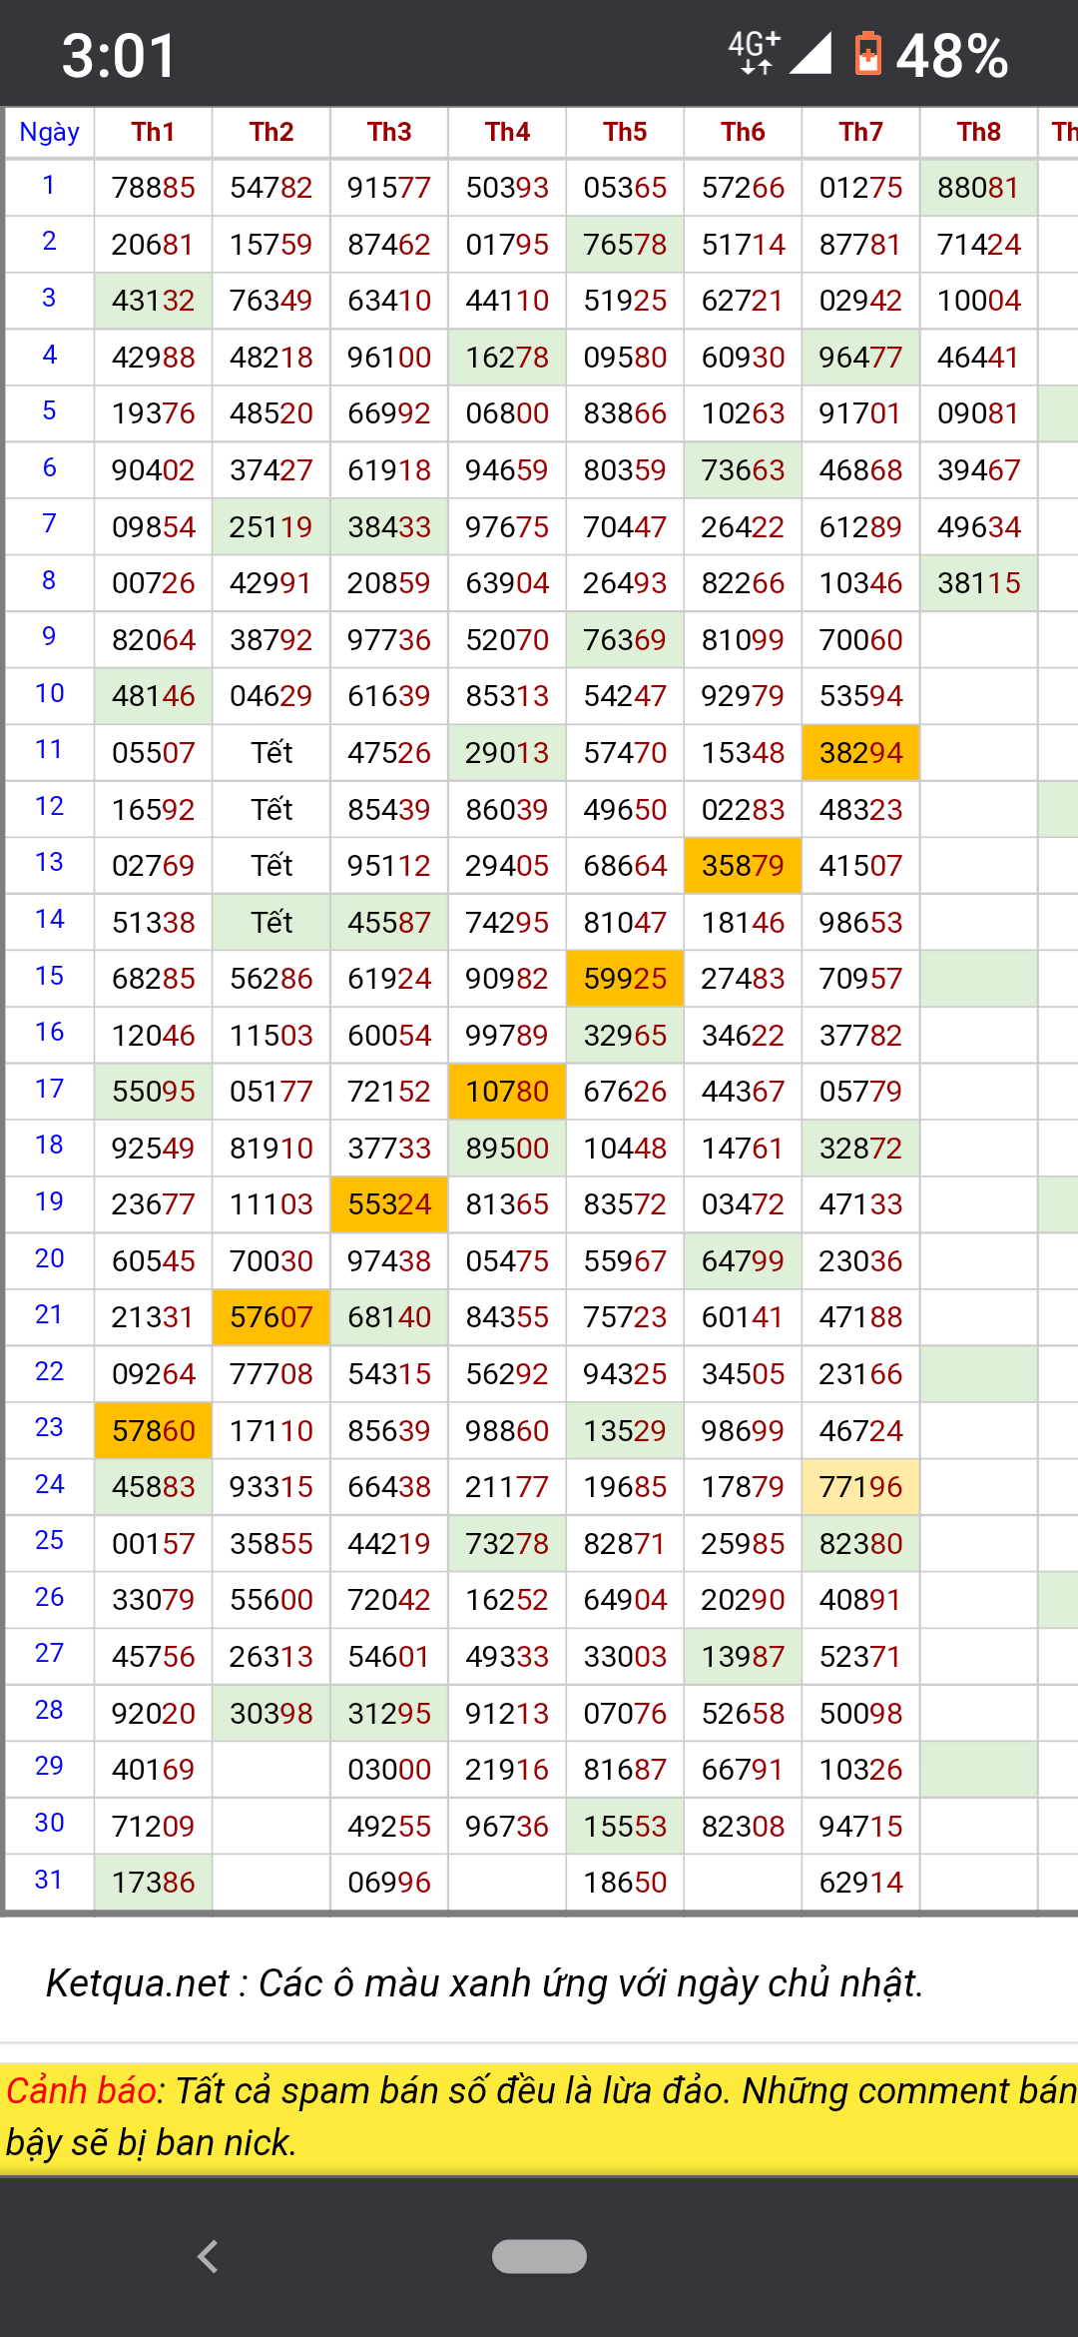Select the Th7 column header
Screen dimensions: 1078x2337
coord(860,132)
